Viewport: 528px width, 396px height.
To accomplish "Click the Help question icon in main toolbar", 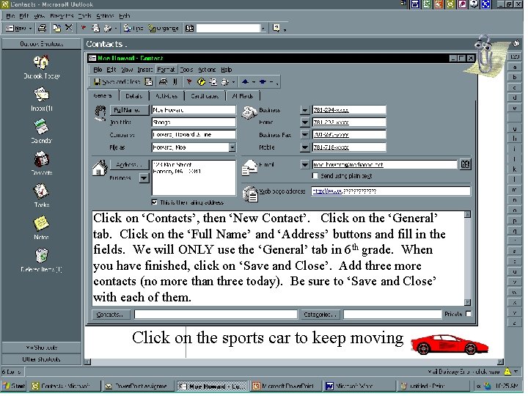I will click(x=276, y=28).
